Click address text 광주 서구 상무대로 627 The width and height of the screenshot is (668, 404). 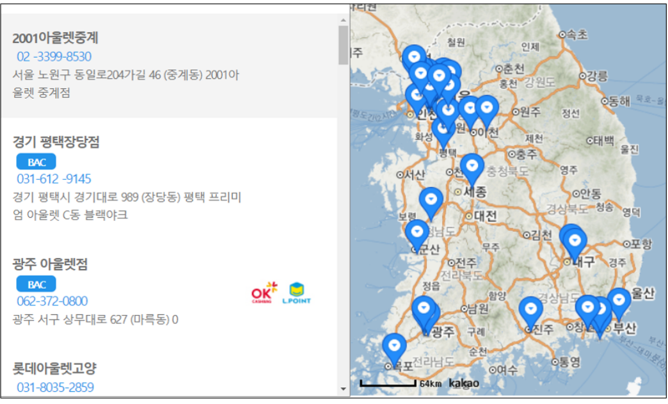pyautogui.click(x=70, y=319)
